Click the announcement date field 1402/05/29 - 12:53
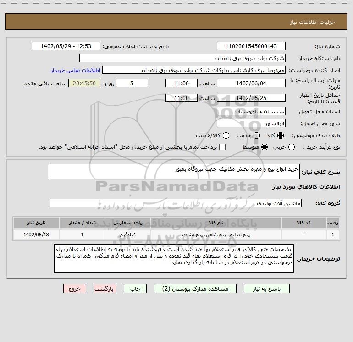The width and height of the screenshot is (353, 342). pos(66,46)
